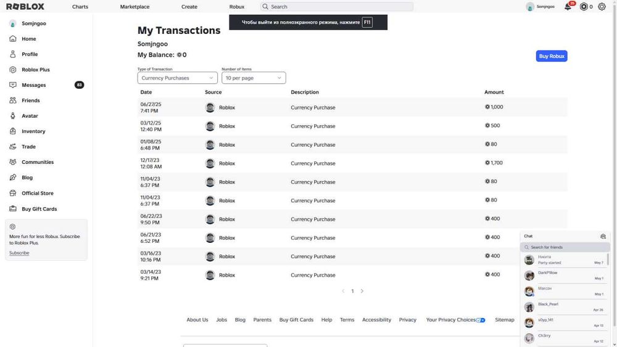617x347 pixels.
Task: Click the Buy Gift Cards icon in sidebar
Action: pyautogui.click(x=13, y=209)
